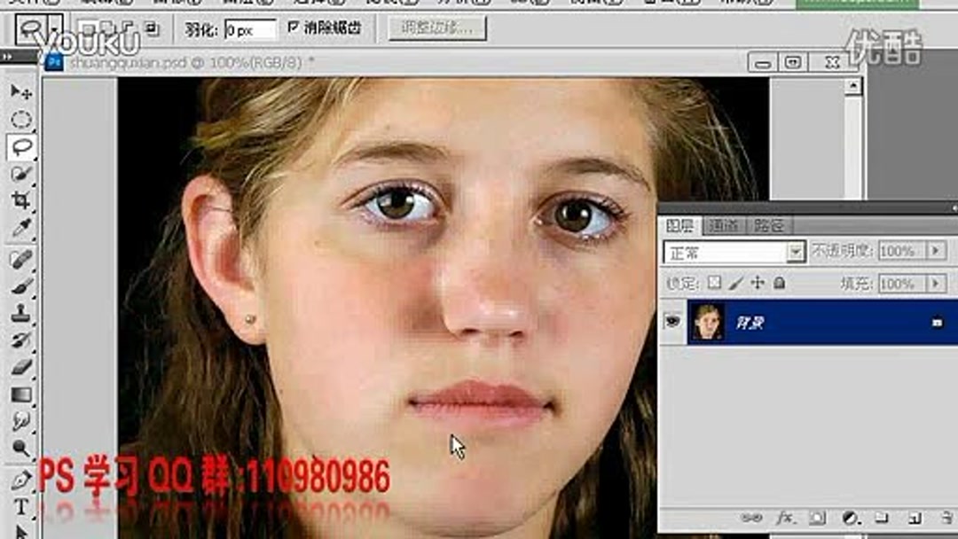Toggle the lock transparent pixels option

click(x=713, y=283)
